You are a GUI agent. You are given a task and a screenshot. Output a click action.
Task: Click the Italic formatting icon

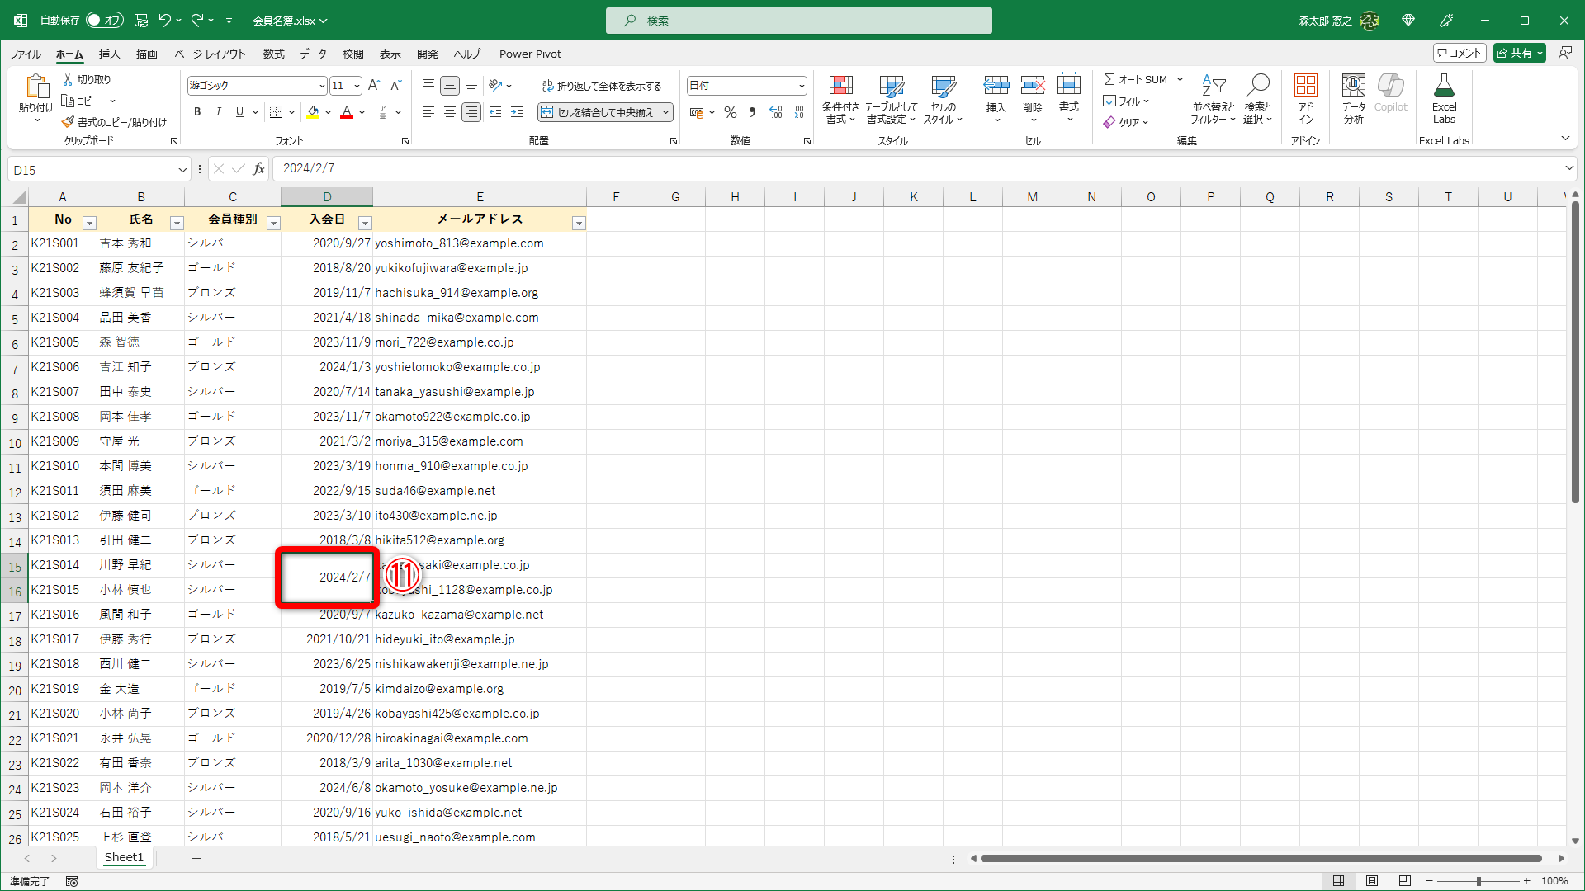click(219, 112)
